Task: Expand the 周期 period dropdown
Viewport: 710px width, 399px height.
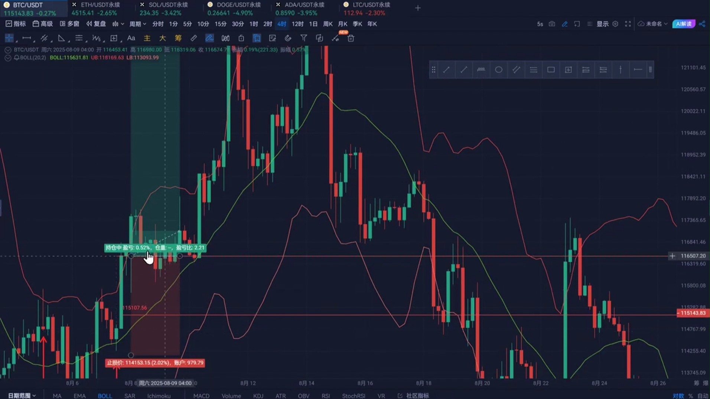Action: [x=137, y=24]
